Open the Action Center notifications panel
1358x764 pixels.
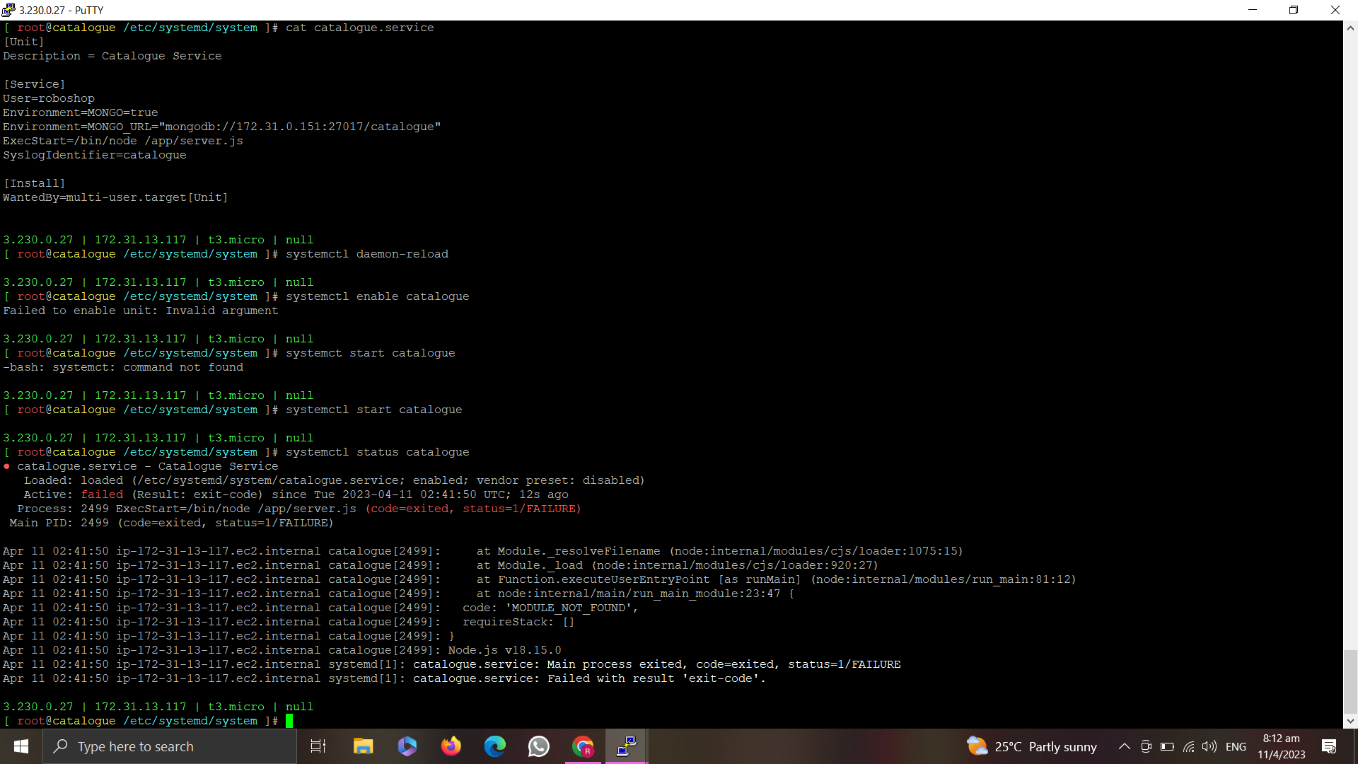tap(1328, 746)
